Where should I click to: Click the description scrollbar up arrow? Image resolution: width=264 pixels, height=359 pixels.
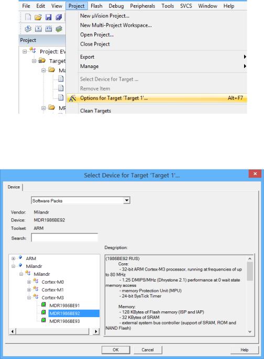tap(250, 259)
